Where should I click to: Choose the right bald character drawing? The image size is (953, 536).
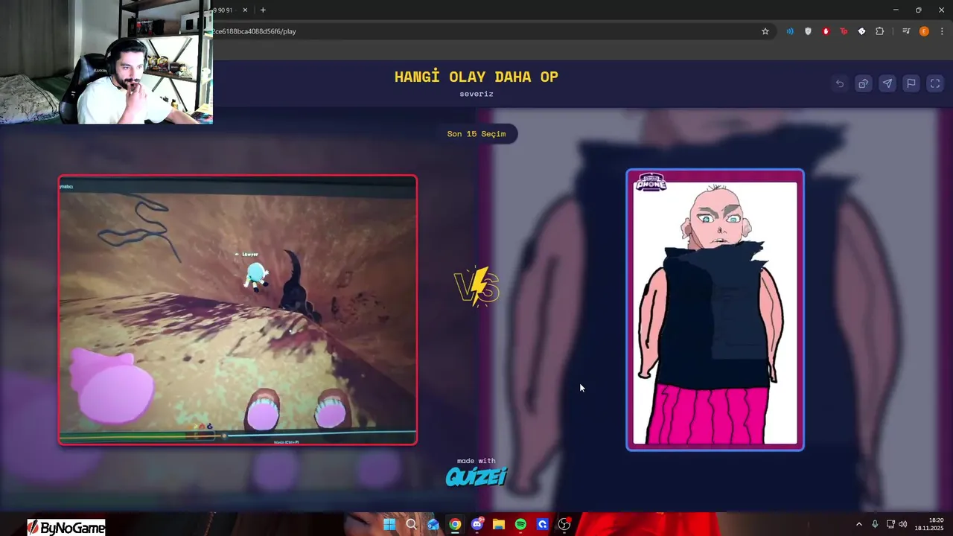(x=715, y=310)
